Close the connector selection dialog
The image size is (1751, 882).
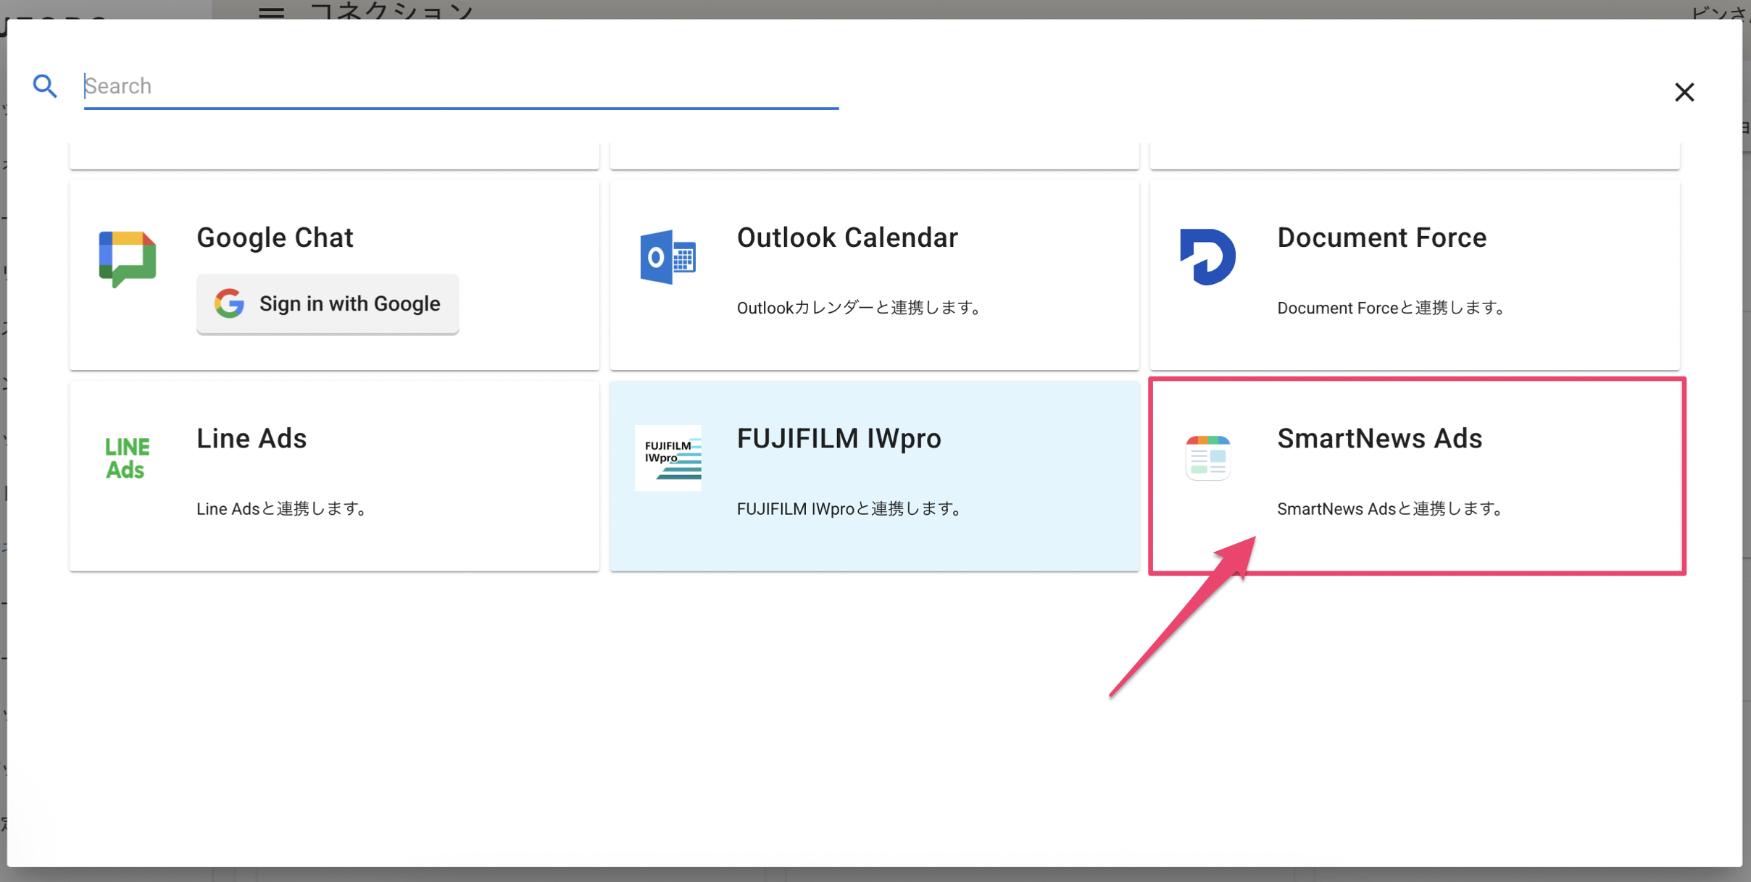point(1684,92)
